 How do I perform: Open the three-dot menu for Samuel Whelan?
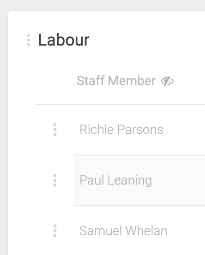[55, 231]
